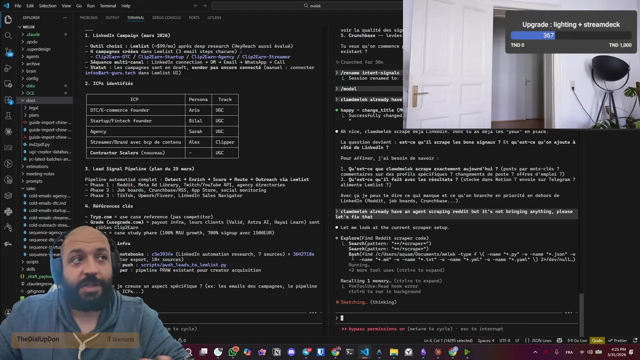640x360 pixels.
Task: Open cold-emails-dtc.md file
Action: pyautogui.click(x=47, y=203)
